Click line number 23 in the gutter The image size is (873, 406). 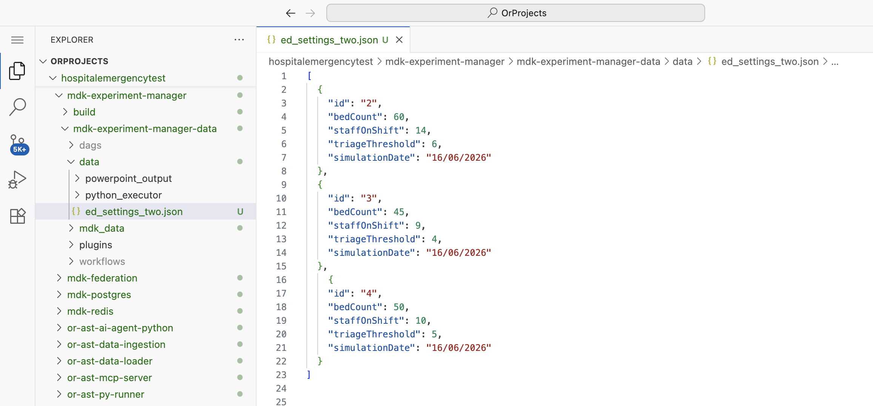[x=281, y=375]
